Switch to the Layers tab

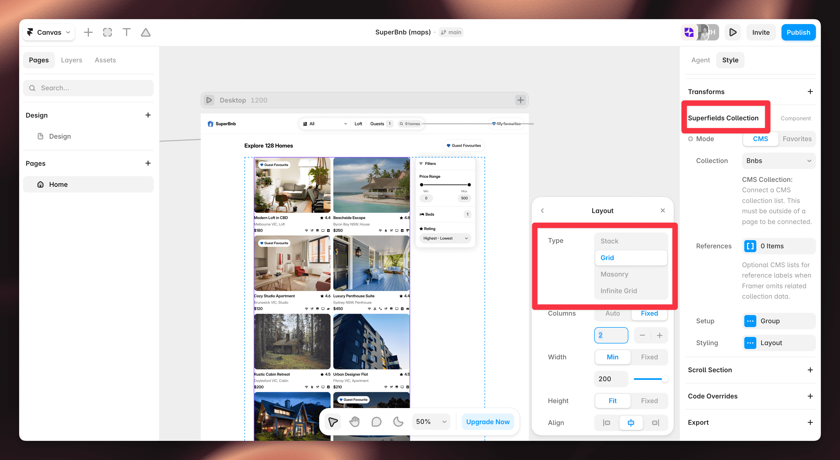(71, 60)
